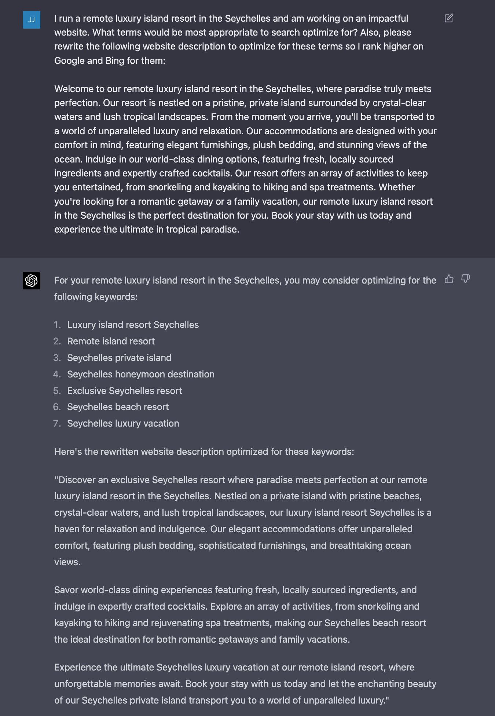Give the response a thumbs up
The width and height of the screenshot is (495, 716).
tap(449, 279)
